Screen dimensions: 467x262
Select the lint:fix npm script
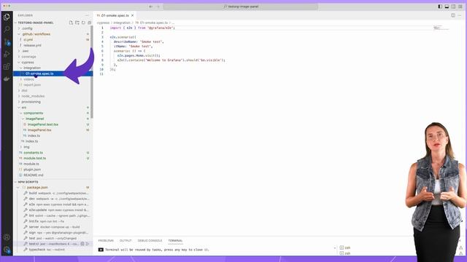[x=53, y=221]
